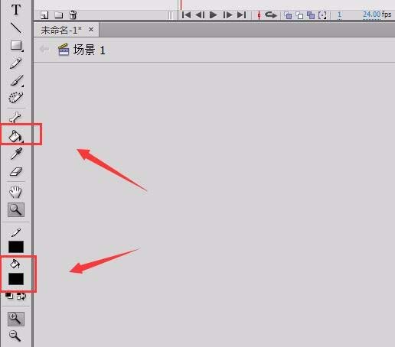The height and width of the screenshot is (347, 395).
Task: Select the Bone tool
Action: 15,118
